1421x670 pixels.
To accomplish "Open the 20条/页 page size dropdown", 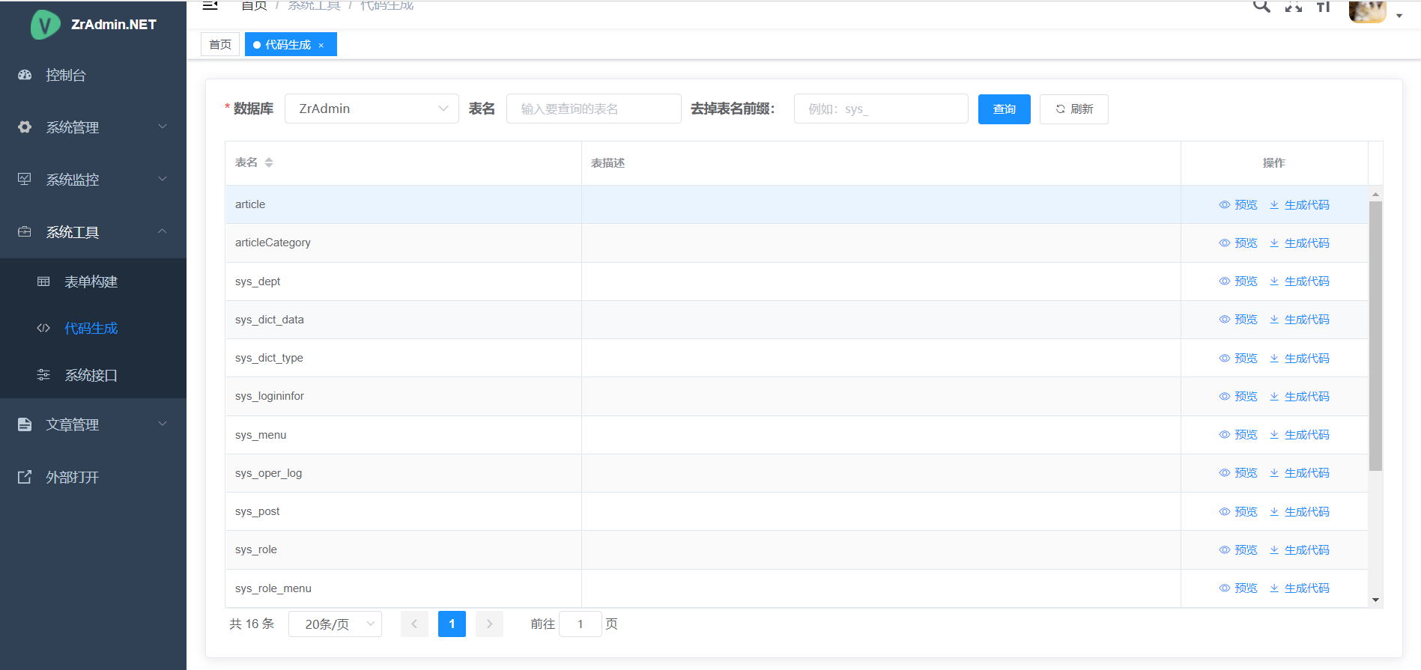I will [x=335, y=624].
